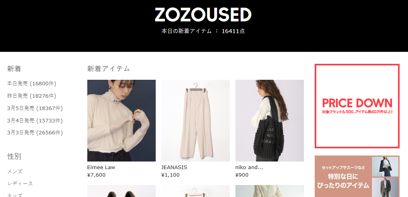Open the 特別な日にぴったりのアイテム banner
This screenshot has height=197, width=408.
[x=357, y=176]
